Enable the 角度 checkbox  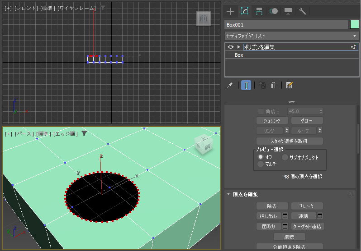261,111
